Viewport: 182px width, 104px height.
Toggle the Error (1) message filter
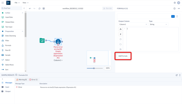pyautogui.click(x=34, y=80)
